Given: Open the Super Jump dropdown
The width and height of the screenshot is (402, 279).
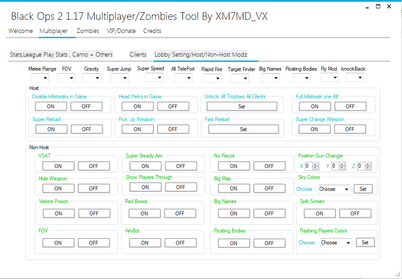Looking at the screenshot, I should (120, 78).
